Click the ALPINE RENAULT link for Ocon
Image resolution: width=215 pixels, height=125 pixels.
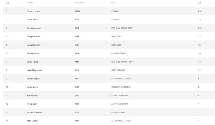point(119,53)
